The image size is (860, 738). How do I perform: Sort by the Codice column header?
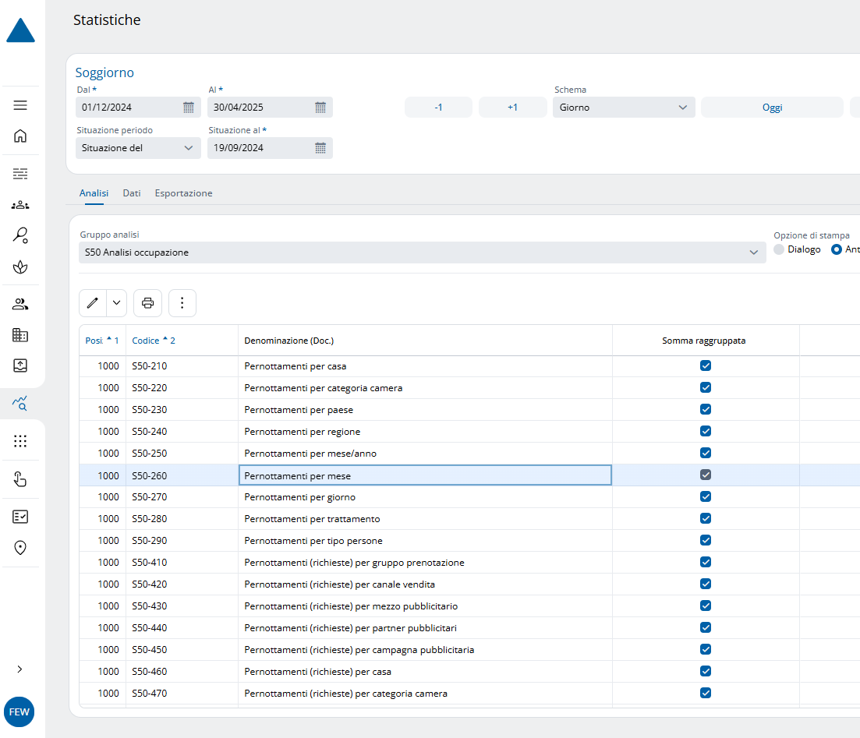click(x=146, y=341)
